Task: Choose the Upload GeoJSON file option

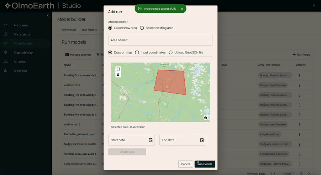Action: 171,52
